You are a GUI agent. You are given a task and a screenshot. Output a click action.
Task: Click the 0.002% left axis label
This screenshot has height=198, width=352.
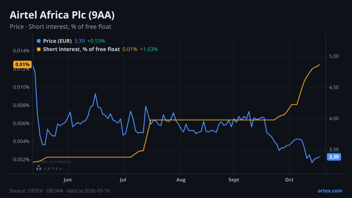21,160
